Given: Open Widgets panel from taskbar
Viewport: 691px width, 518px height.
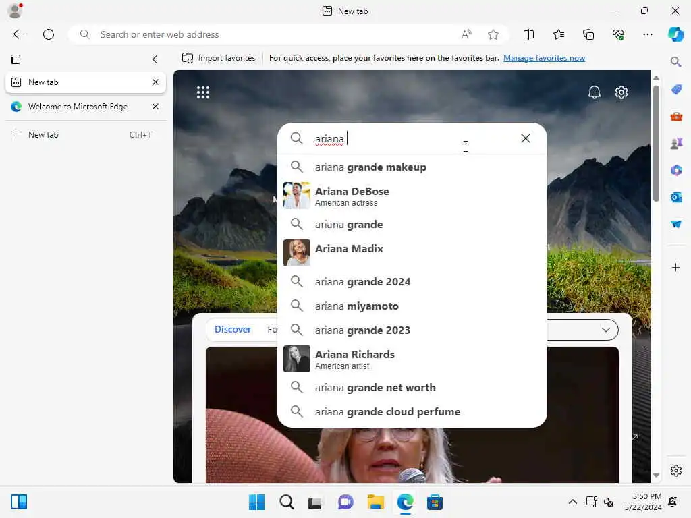Looking at the screenshot, I should pos(19,502).
